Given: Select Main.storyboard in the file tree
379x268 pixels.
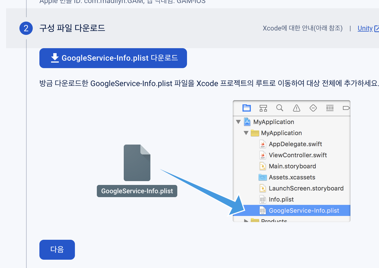Looking at the screenshot, I should tap(292, 166).
